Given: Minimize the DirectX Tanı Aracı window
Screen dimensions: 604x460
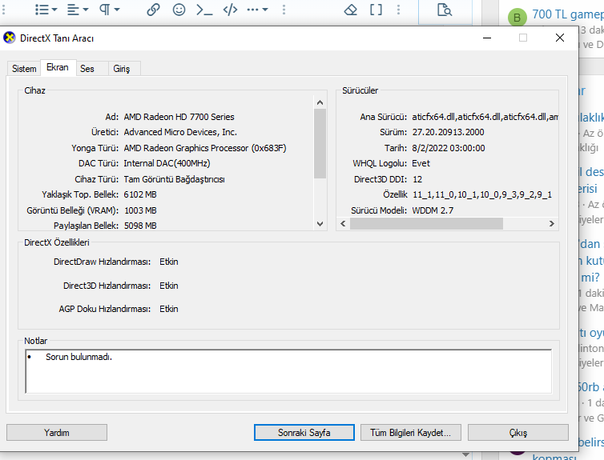Looking at the screenshot, I should 487,38.
